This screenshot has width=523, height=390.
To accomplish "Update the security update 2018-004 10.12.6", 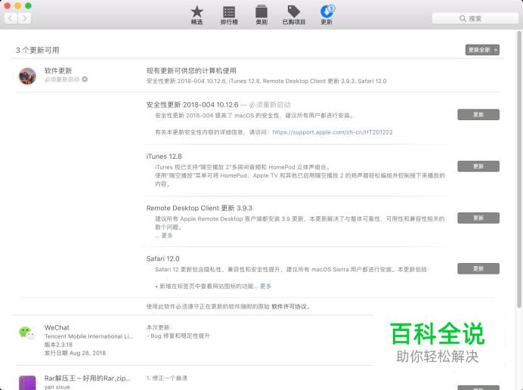I will (478, 114).
